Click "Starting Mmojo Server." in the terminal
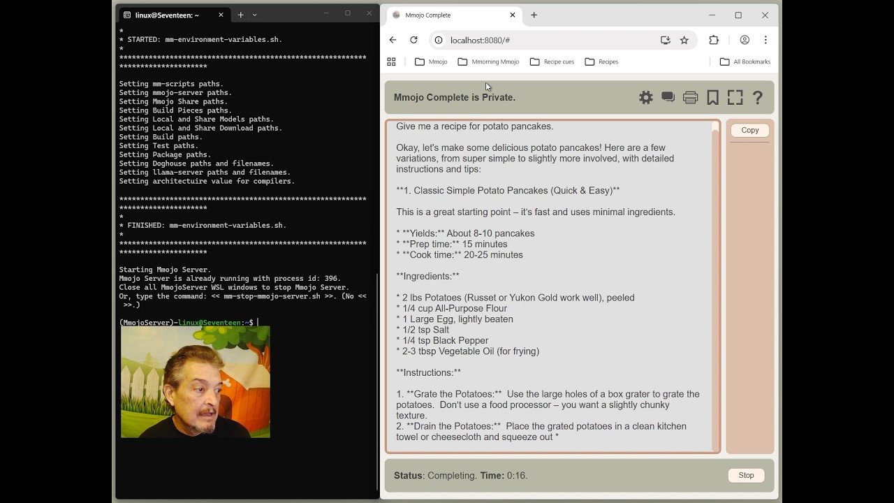Screen dimensions: 894x503 165,270
